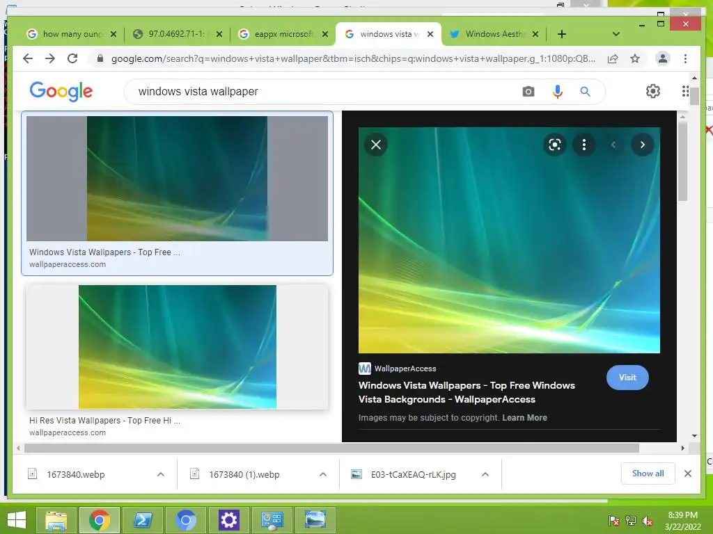This screenshot has height=534, width=713.
Task: Select the 'Windows Vista Wallpapers - Top Free' thumbnail
Action: [x=177, y=179]
